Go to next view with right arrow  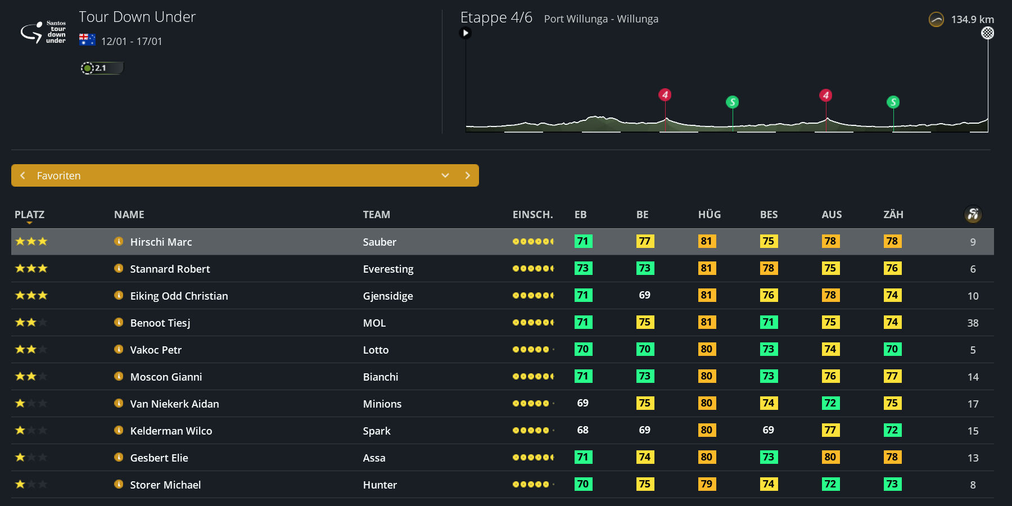(x=467, y=175)
